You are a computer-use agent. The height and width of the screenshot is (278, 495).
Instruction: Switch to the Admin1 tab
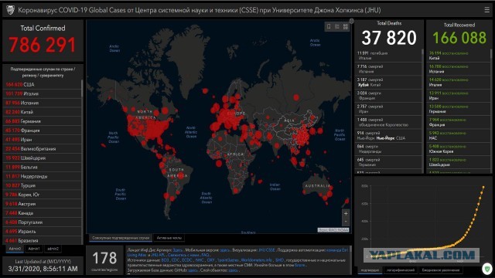[34, 249]
